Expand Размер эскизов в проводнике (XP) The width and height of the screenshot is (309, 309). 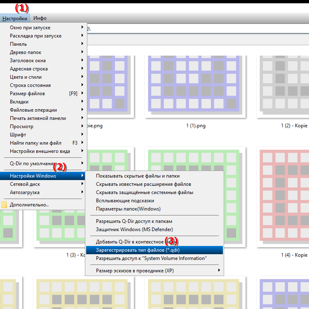pyautogui.click(x=154, y=271)
